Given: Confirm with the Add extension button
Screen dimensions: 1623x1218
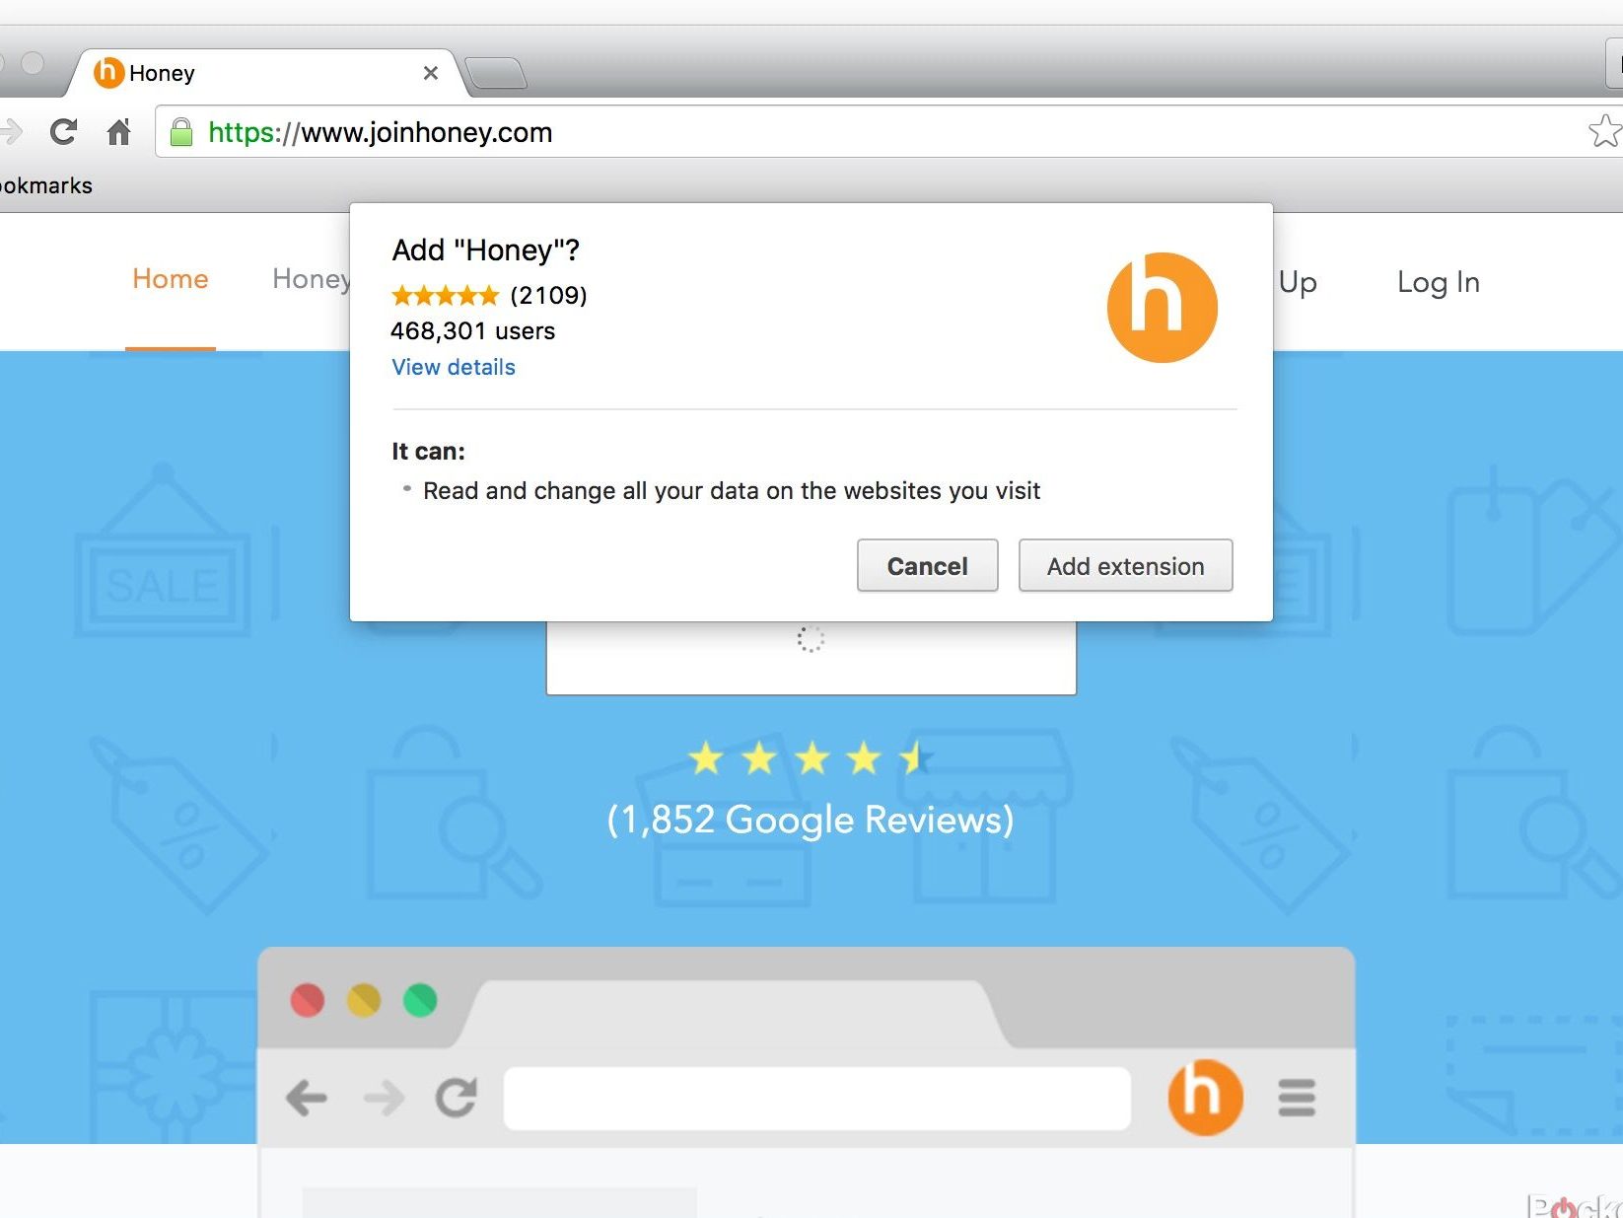Looking at the screenshot, I should tap(1125, 565).
